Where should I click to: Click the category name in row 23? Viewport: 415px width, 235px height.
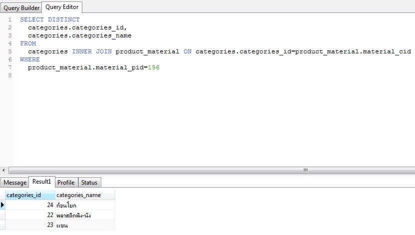[x=85, y=225]
